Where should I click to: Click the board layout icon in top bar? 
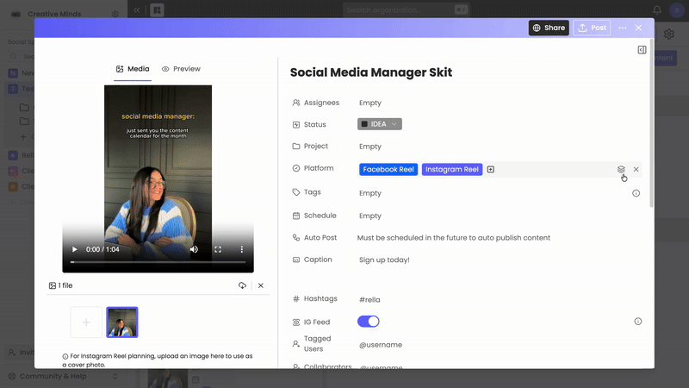point(157,9)
